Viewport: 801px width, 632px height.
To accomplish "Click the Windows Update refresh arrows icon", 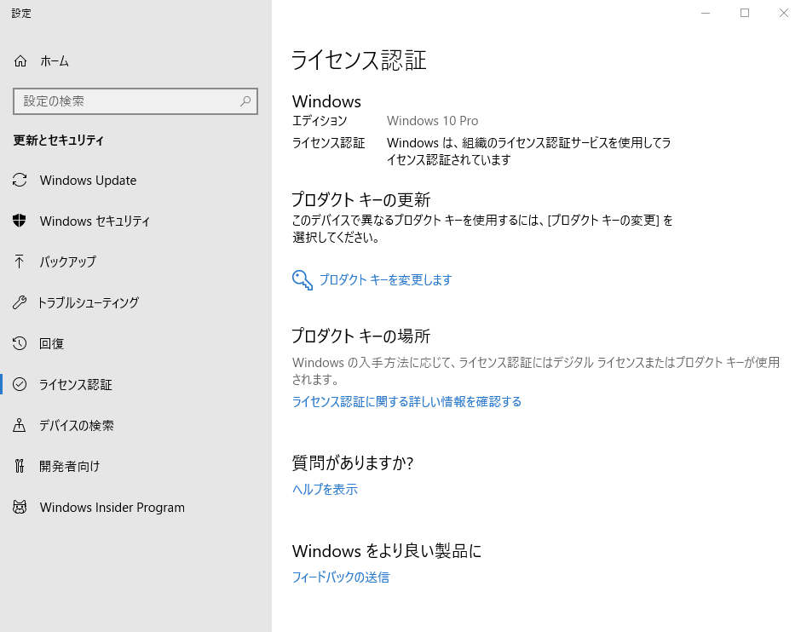I will point(20,181).
